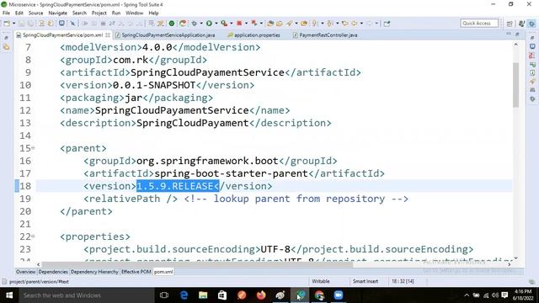This screenshot has width=539, height=303.
Task: Open the Edit menu
Action: (19, 13)
